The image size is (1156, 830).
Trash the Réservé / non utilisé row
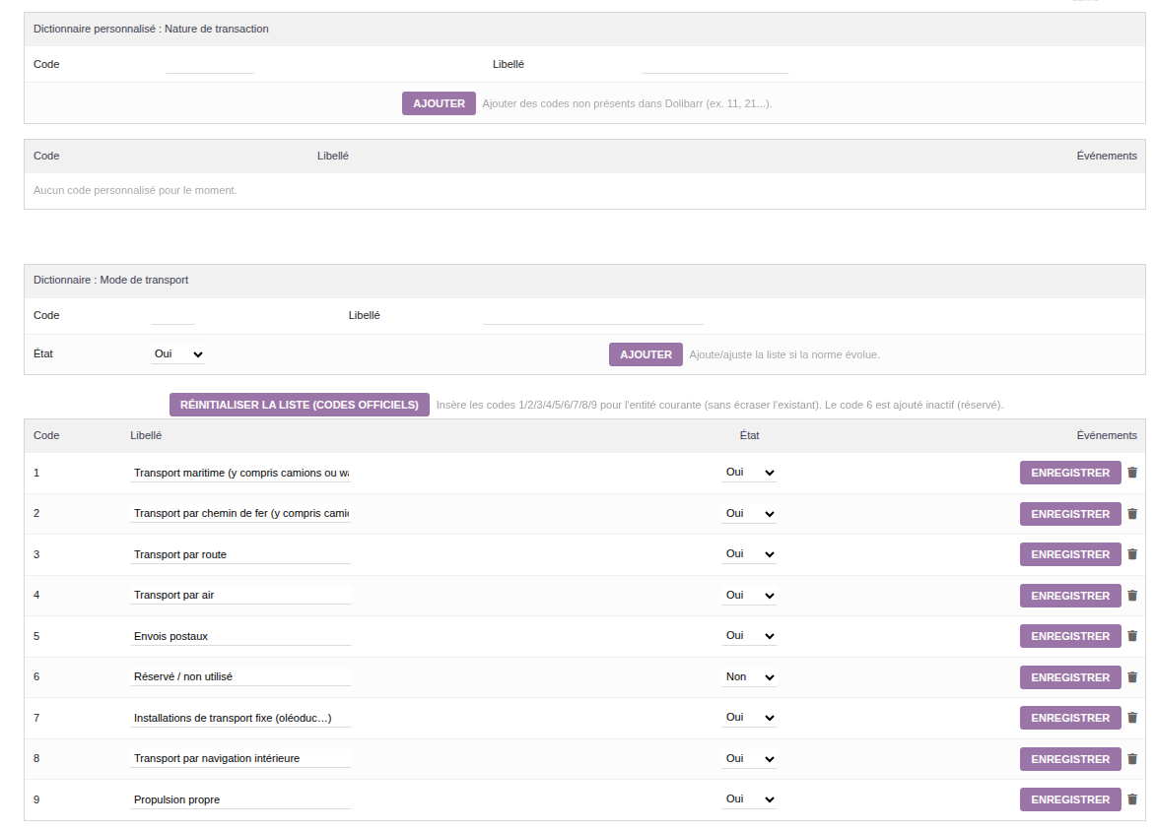[x=1132, y=677]
